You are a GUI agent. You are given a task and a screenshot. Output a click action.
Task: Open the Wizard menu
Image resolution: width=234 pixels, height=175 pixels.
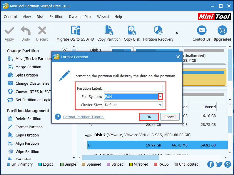[103, 16]
